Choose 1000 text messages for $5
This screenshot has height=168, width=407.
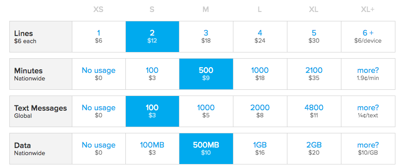[206, 112]
